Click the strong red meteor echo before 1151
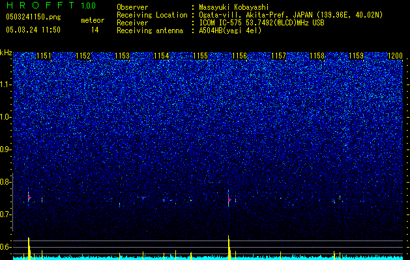Viewport: 410px width, 260px height. point(29,198)
